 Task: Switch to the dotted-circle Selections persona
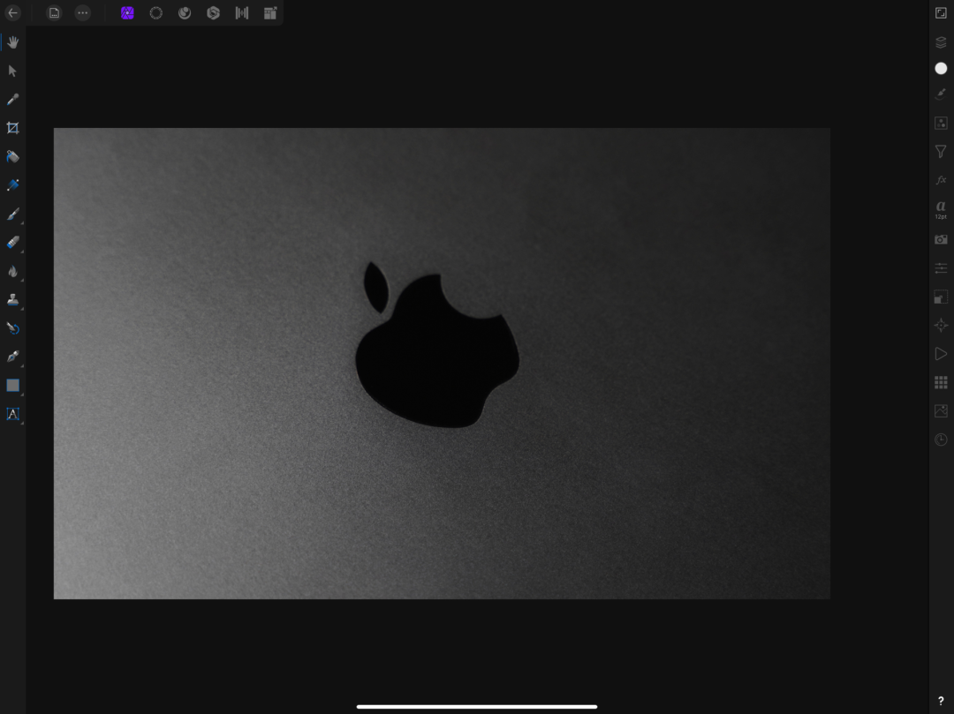[x=155, y=12]
